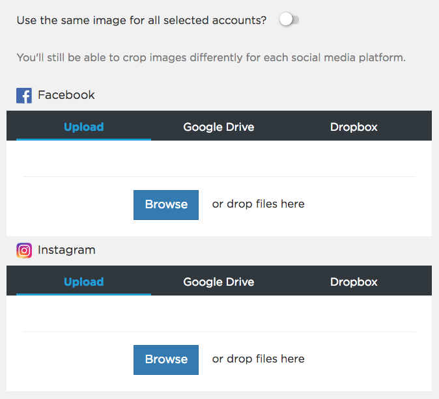Select Upload tab under Facebook
The image size is (439, 399).
click(x=84, y=127)
